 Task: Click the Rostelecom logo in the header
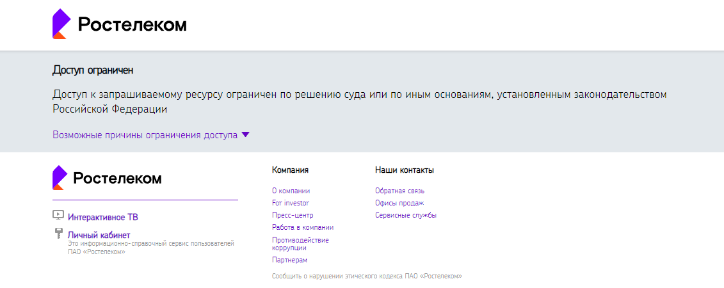(120, 24)
